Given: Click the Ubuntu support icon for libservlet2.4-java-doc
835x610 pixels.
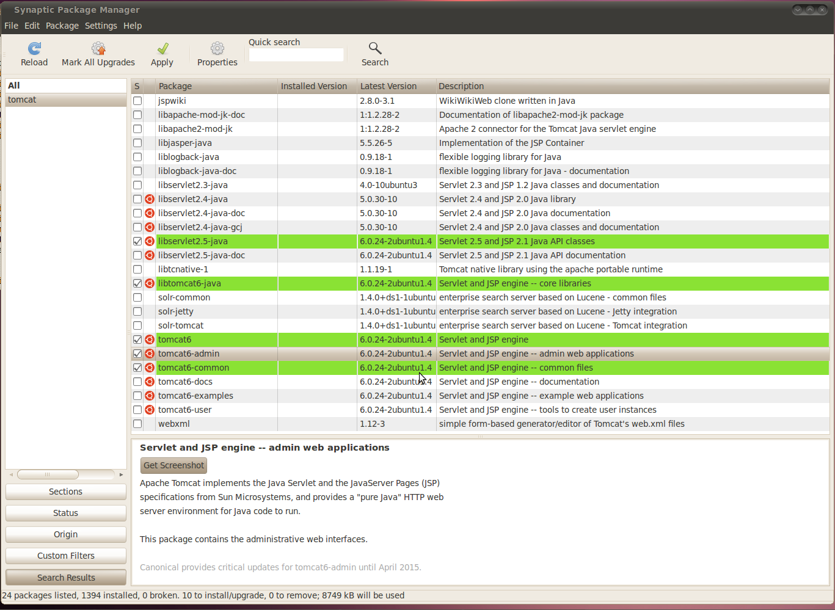Looking at the screenshot, I should (x=150, y=213).
